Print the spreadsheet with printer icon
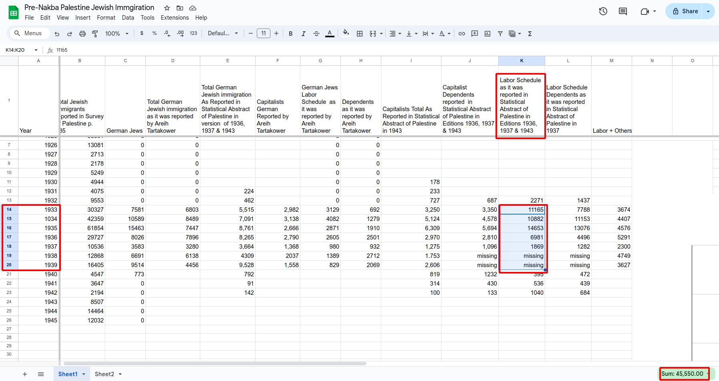 click(x=83, y=34)
